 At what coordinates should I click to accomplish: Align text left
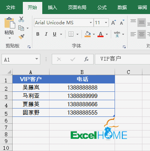133,34
